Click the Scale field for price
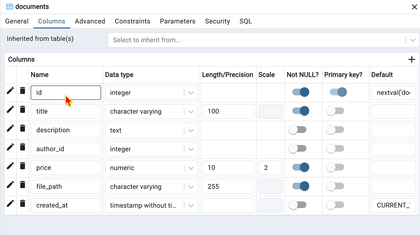The width and height of the screenshot is (420, 235). click(270, 168)
